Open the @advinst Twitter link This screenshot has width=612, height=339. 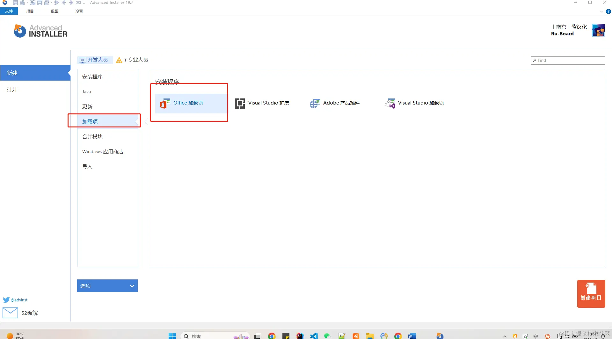tap(19, 300)
